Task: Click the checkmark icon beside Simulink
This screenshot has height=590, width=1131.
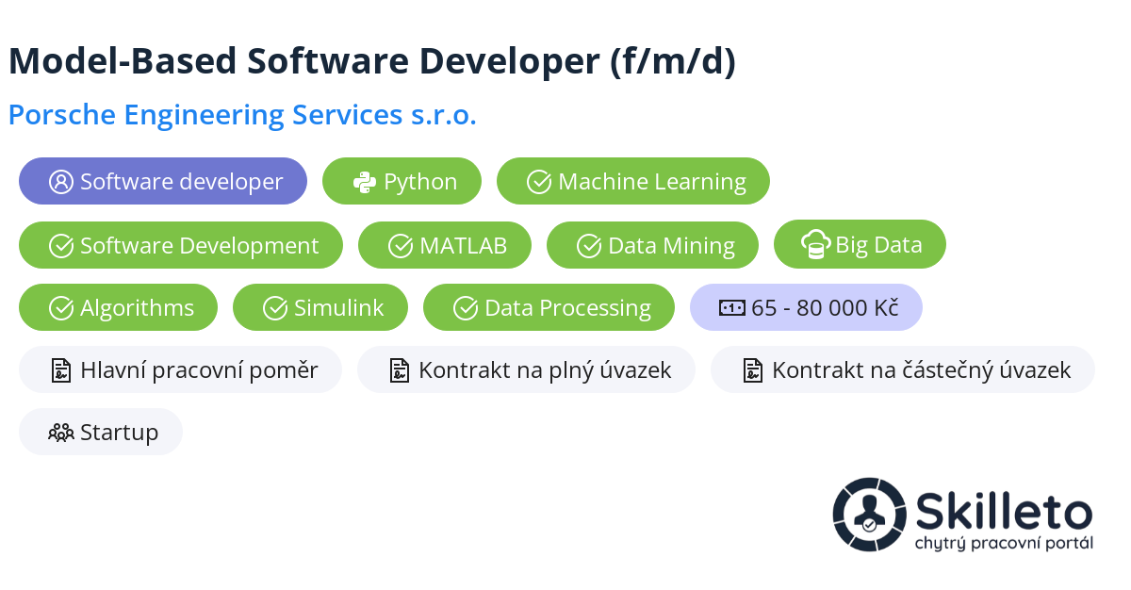Action: (275, 308)
